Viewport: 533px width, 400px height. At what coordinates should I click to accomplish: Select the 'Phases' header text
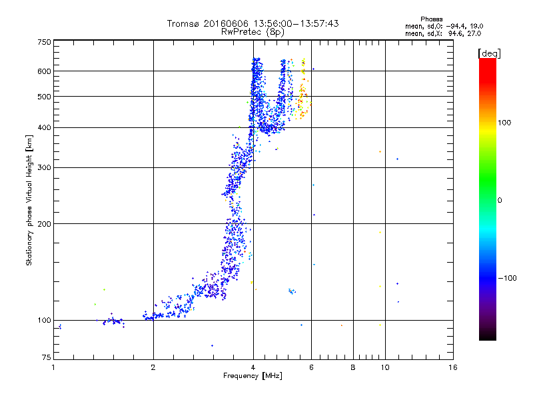click(x=431, y=19)
